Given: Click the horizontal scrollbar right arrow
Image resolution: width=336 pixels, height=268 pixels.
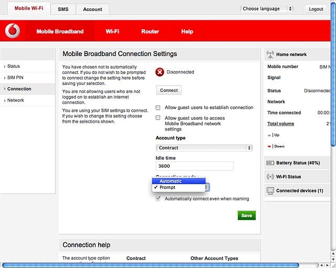Looking at the screenshot, I should [328, 265].
